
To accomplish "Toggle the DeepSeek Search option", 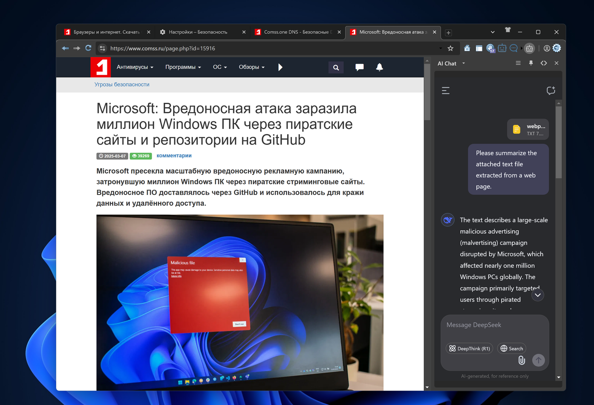I will [x=512, y=348].
